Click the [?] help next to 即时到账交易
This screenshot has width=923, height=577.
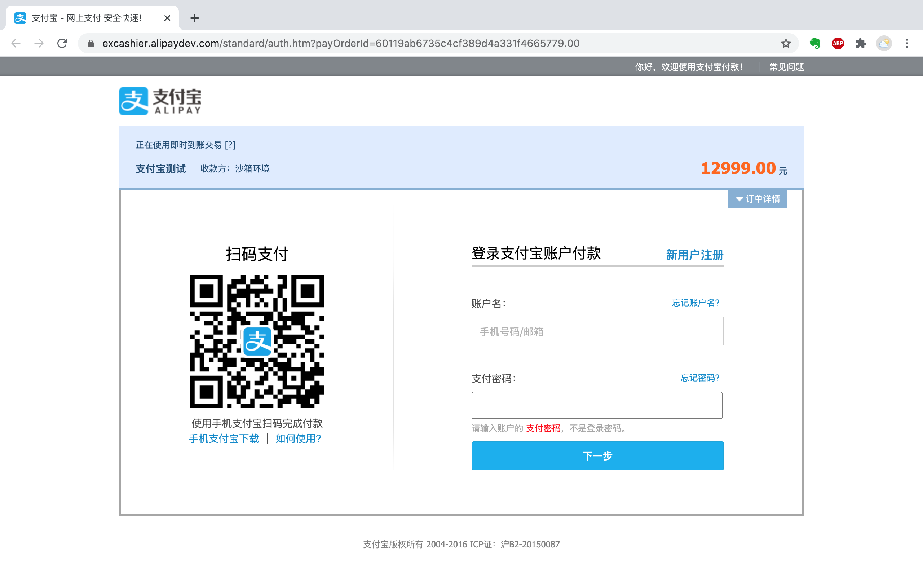click(230, 145)
